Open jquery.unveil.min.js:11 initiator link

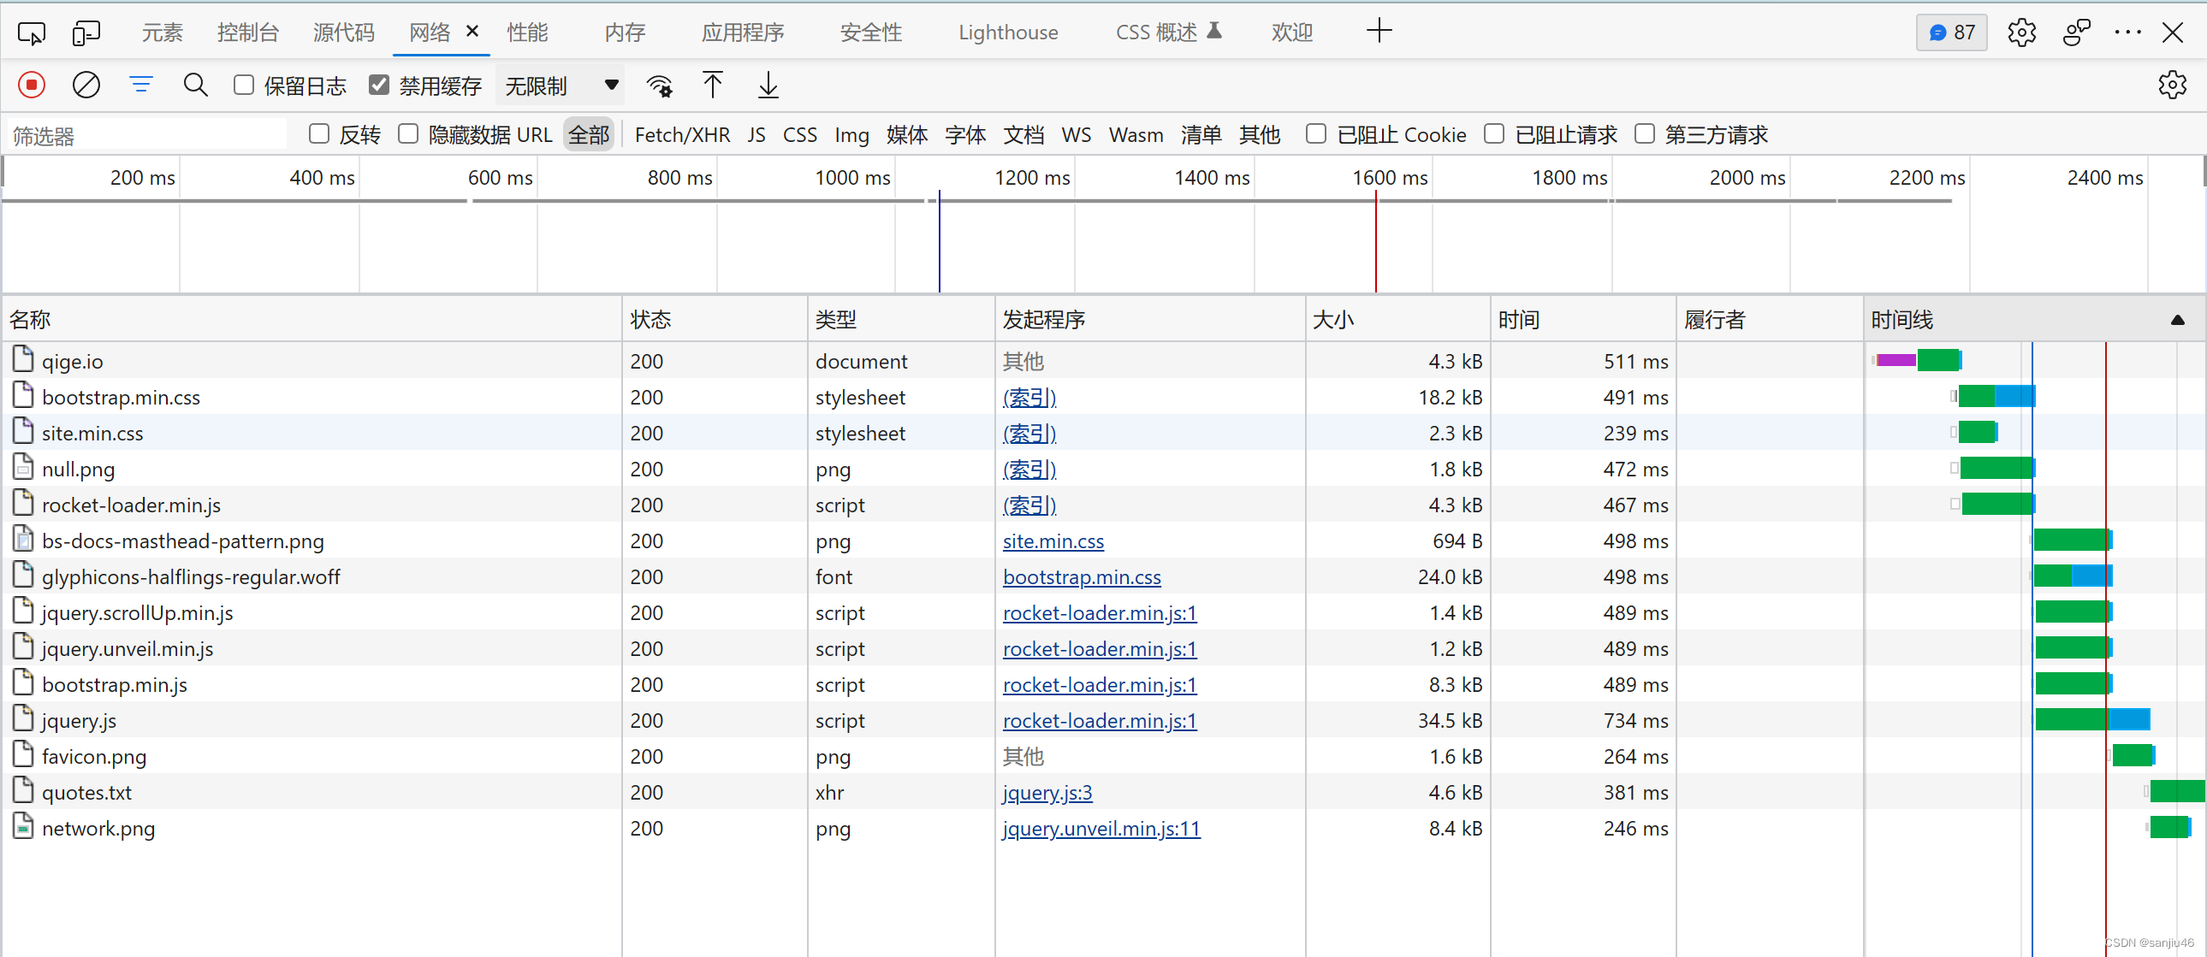pyautogui.click(x=1101, y=828)
